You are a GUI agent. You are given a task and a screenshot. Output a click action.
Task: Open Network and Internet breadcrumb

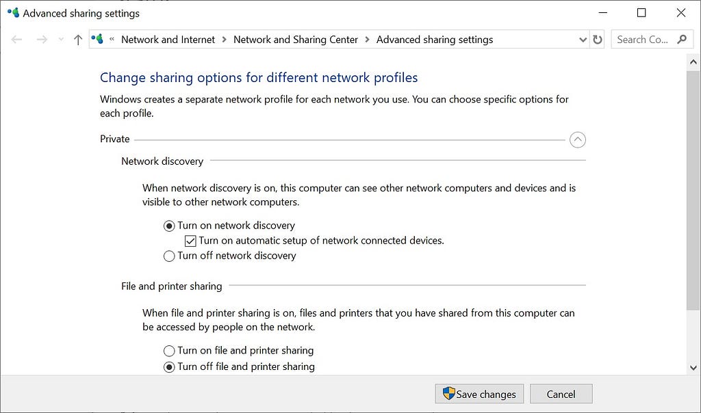(168, 40)
